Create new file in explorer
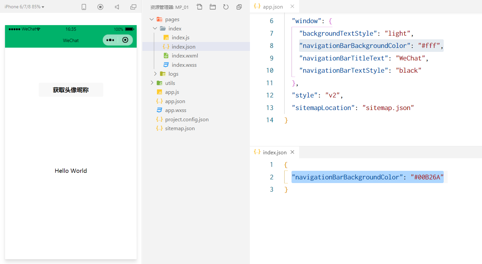Image resolution: width=482 pixels, height=264 pixels. (199, 7)
